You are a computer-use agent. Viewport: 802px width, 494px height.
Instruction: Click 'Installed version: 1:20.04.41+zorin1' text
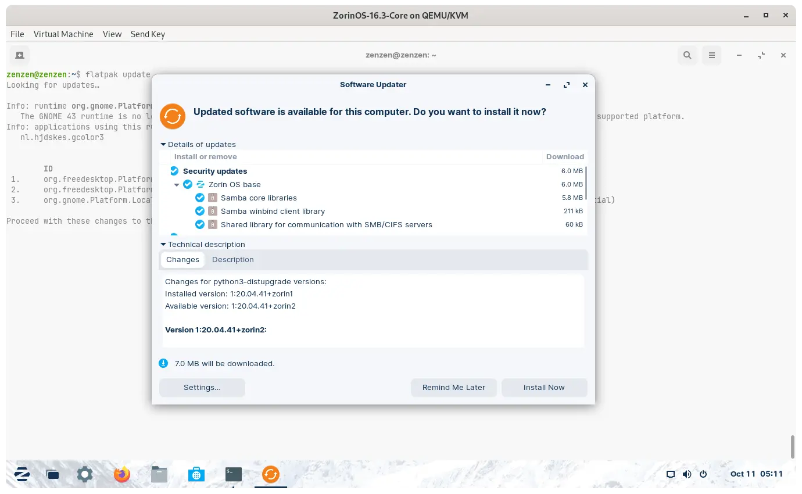click(229, 293)
